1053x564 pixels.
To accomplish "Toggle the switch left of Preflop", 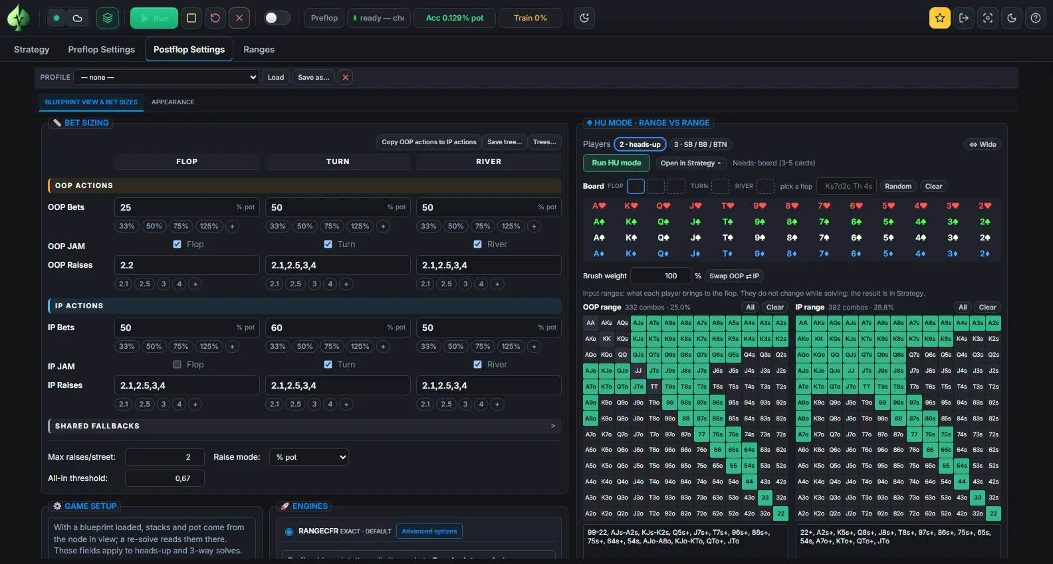I will coord(277,18).
